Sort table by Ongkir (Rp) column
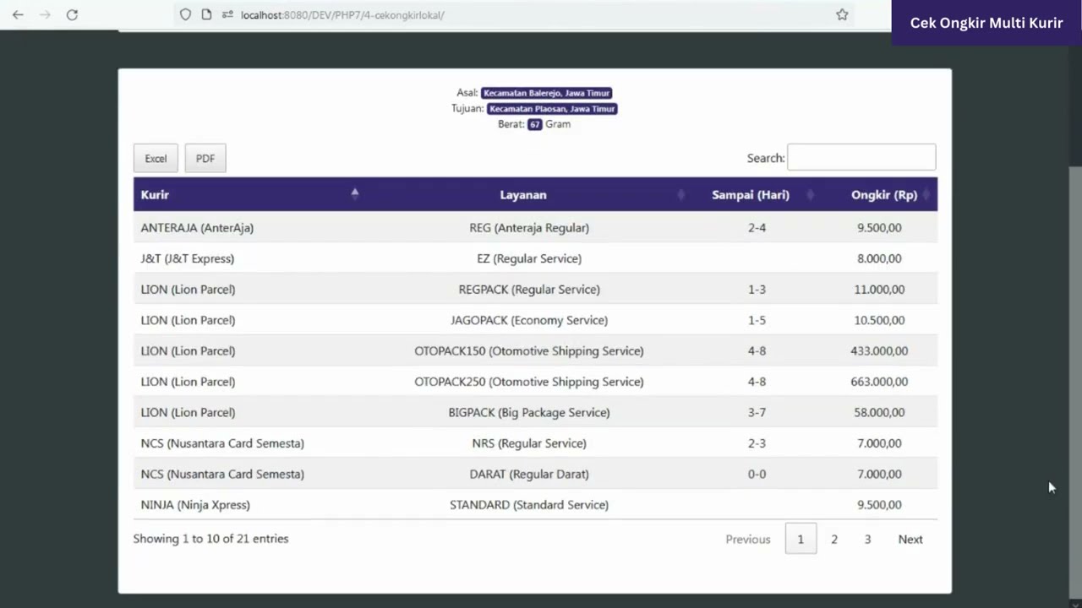This screenshot has height=608, width=1082. [879, 194]
